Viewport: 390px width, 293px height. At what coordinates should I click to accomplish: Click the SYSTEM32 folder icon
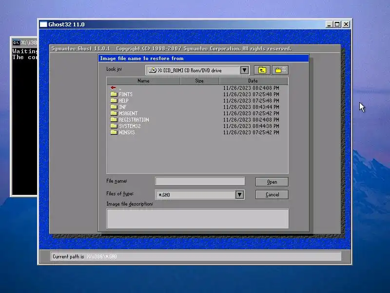(114, 126)
